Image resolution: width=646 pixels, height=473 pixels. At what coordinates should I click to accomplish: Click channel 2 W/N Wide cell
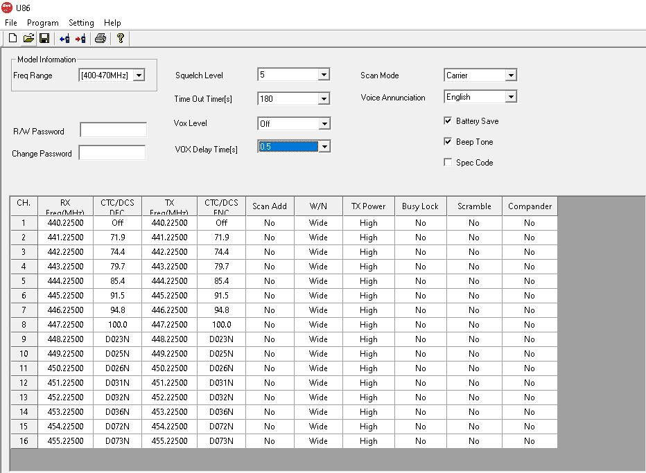(x=318, y=238)
